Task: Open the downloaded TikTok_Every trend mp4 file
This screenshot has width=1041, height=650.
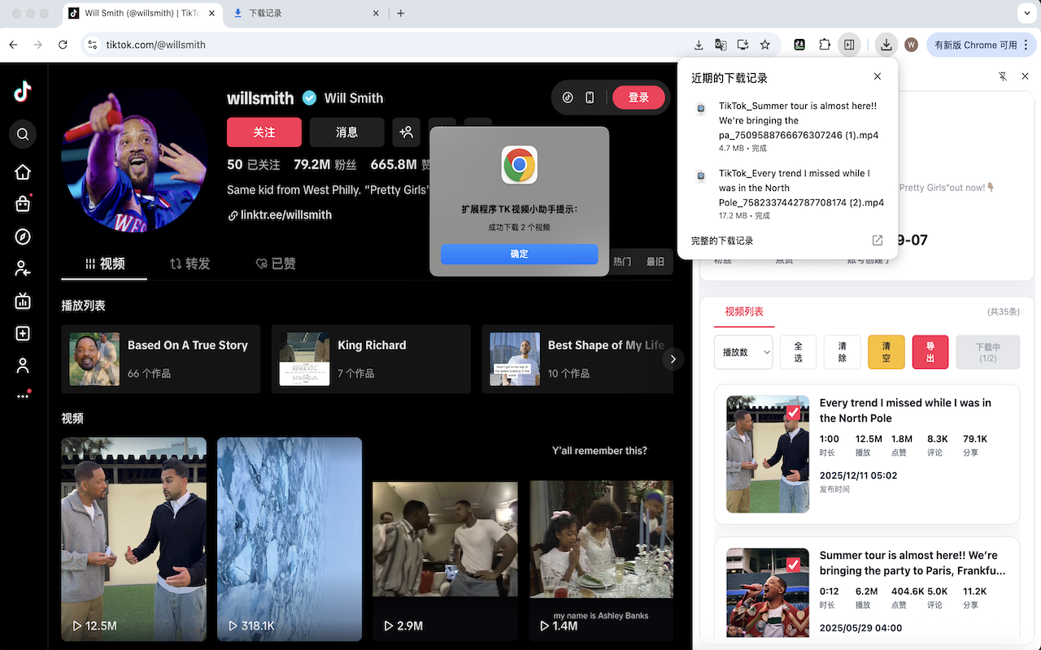Action: point(801,188)
